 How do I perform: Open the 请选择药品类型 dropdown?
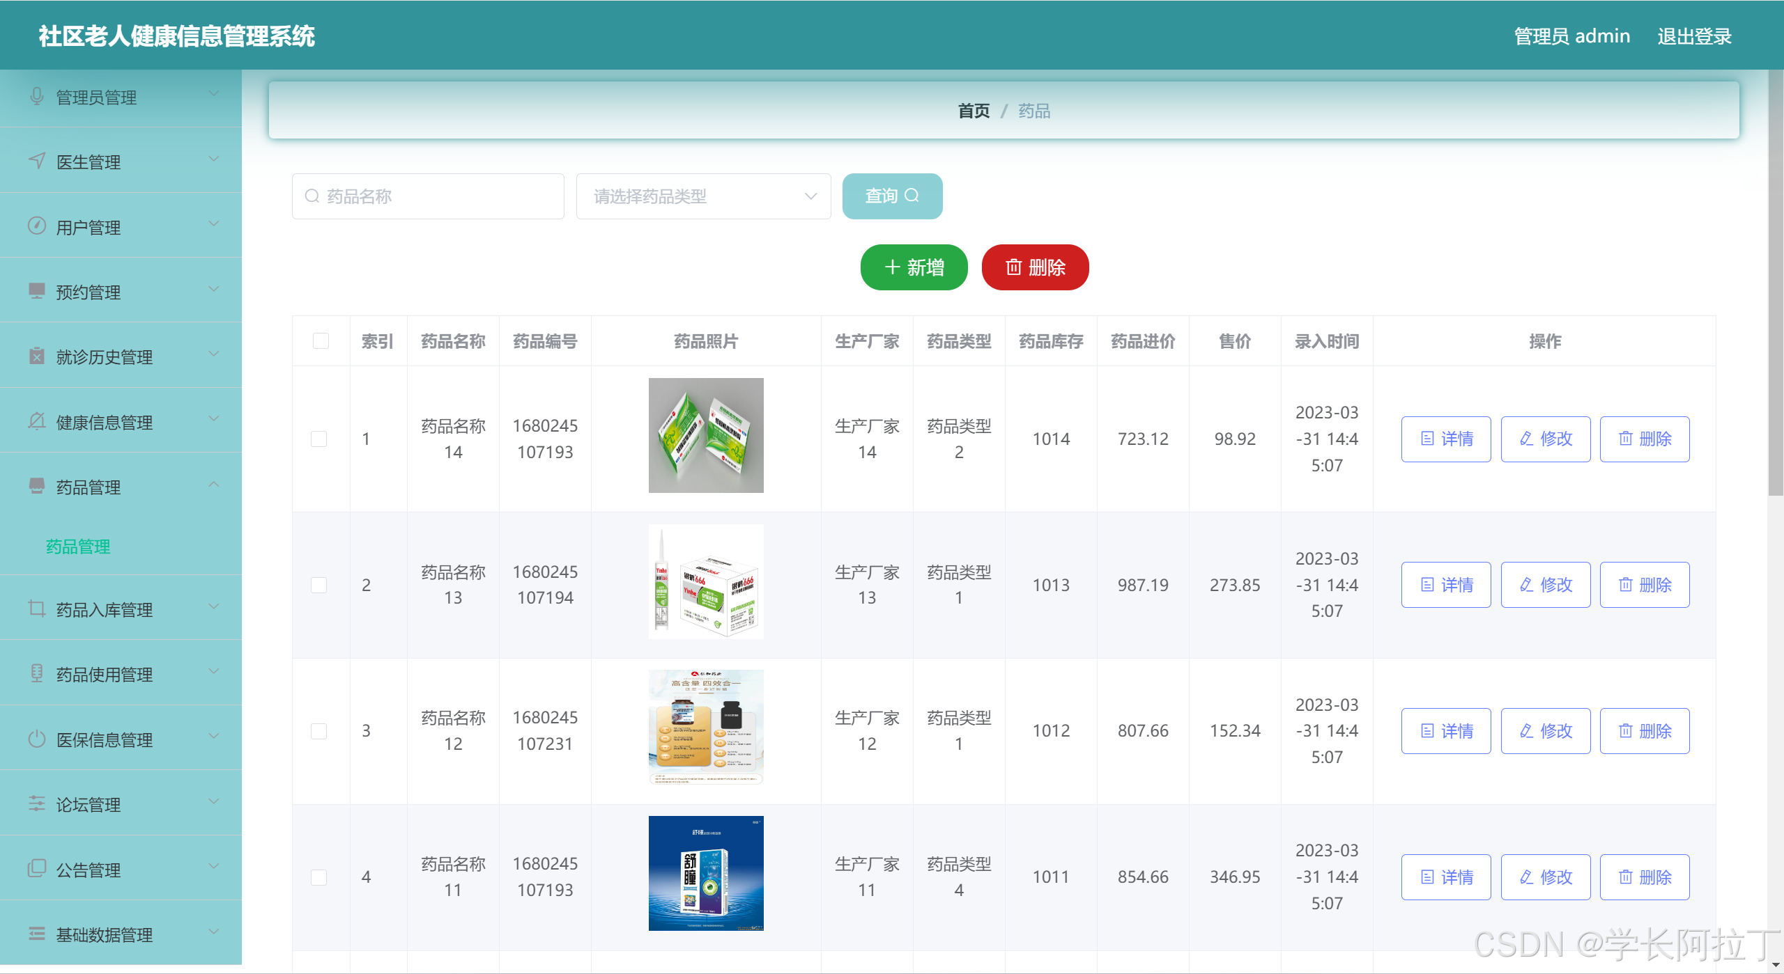tap(703, 196)
